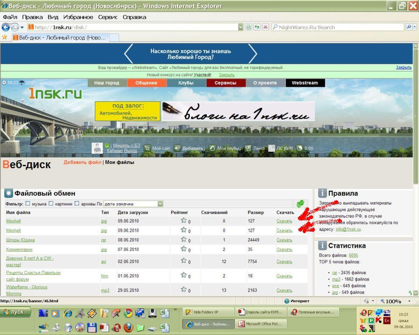419x335 pixels.
Task: Select the Сервисы navigation tab
Action: pyautogui.click(x=225, y=83)
